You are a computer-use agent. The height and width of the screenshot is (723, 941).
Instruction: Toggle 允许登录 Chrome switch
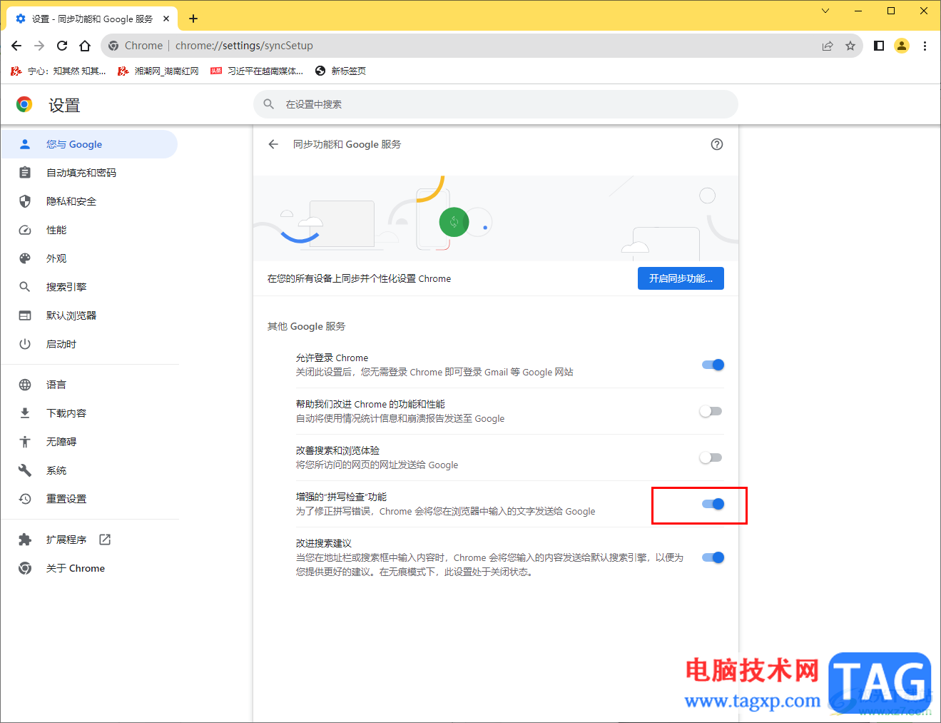(x=713, y=365)
